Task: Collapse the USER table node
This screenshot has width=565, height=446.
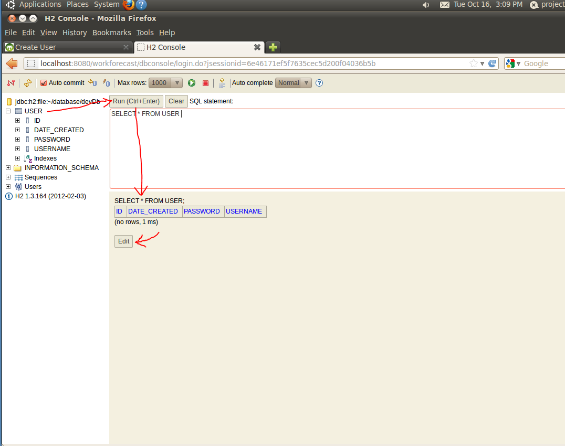Action: click(x=8, y=111)
